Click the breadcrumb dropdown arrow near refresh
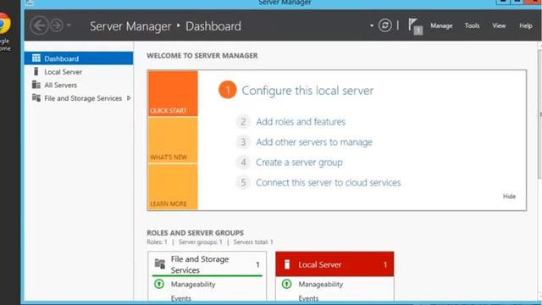Image resolution: width=542 pixels, height=305 pixels. pyautogui.click(x=371, y=25)
